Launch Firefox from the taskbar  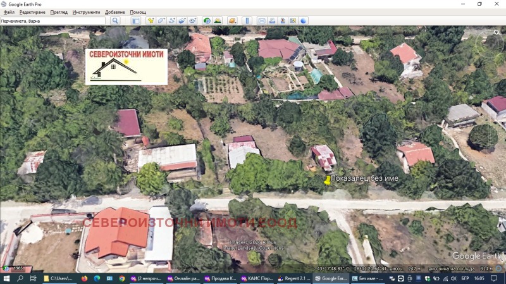85,278
